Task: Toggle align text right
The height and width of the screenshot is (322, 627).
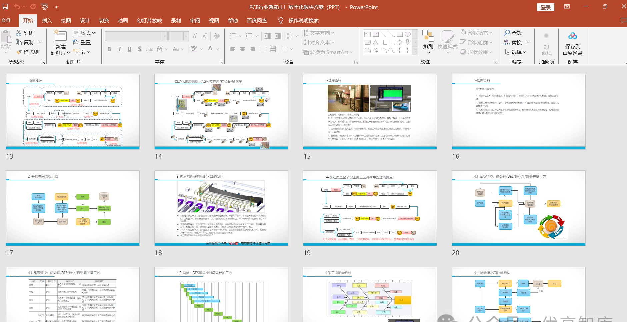Action: pos(253,49)
